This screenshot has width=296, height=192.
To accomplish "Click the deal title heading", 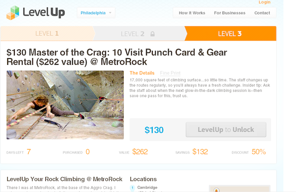I will [x=116, y=57].
